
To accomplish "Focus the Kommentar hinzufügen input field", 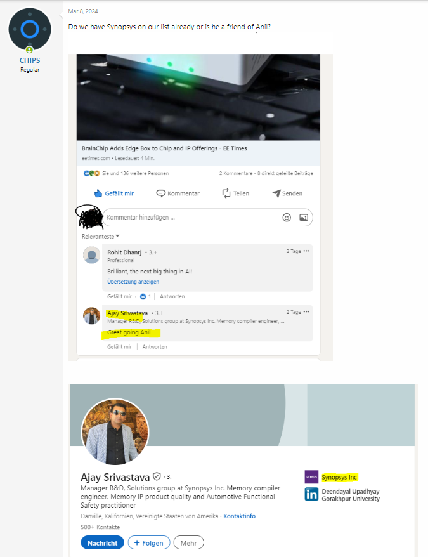I will coord(208,218).
